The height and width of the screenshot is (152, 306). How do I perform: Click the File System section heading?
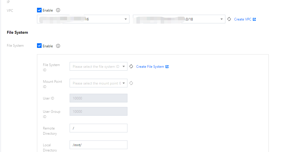[17, 33]
